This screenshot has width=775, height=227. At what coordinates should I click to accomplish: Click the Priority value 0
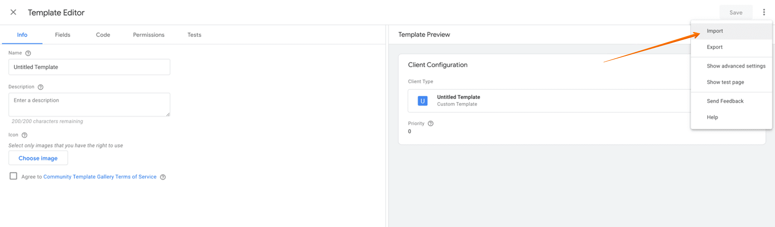[x=409, y=131]
